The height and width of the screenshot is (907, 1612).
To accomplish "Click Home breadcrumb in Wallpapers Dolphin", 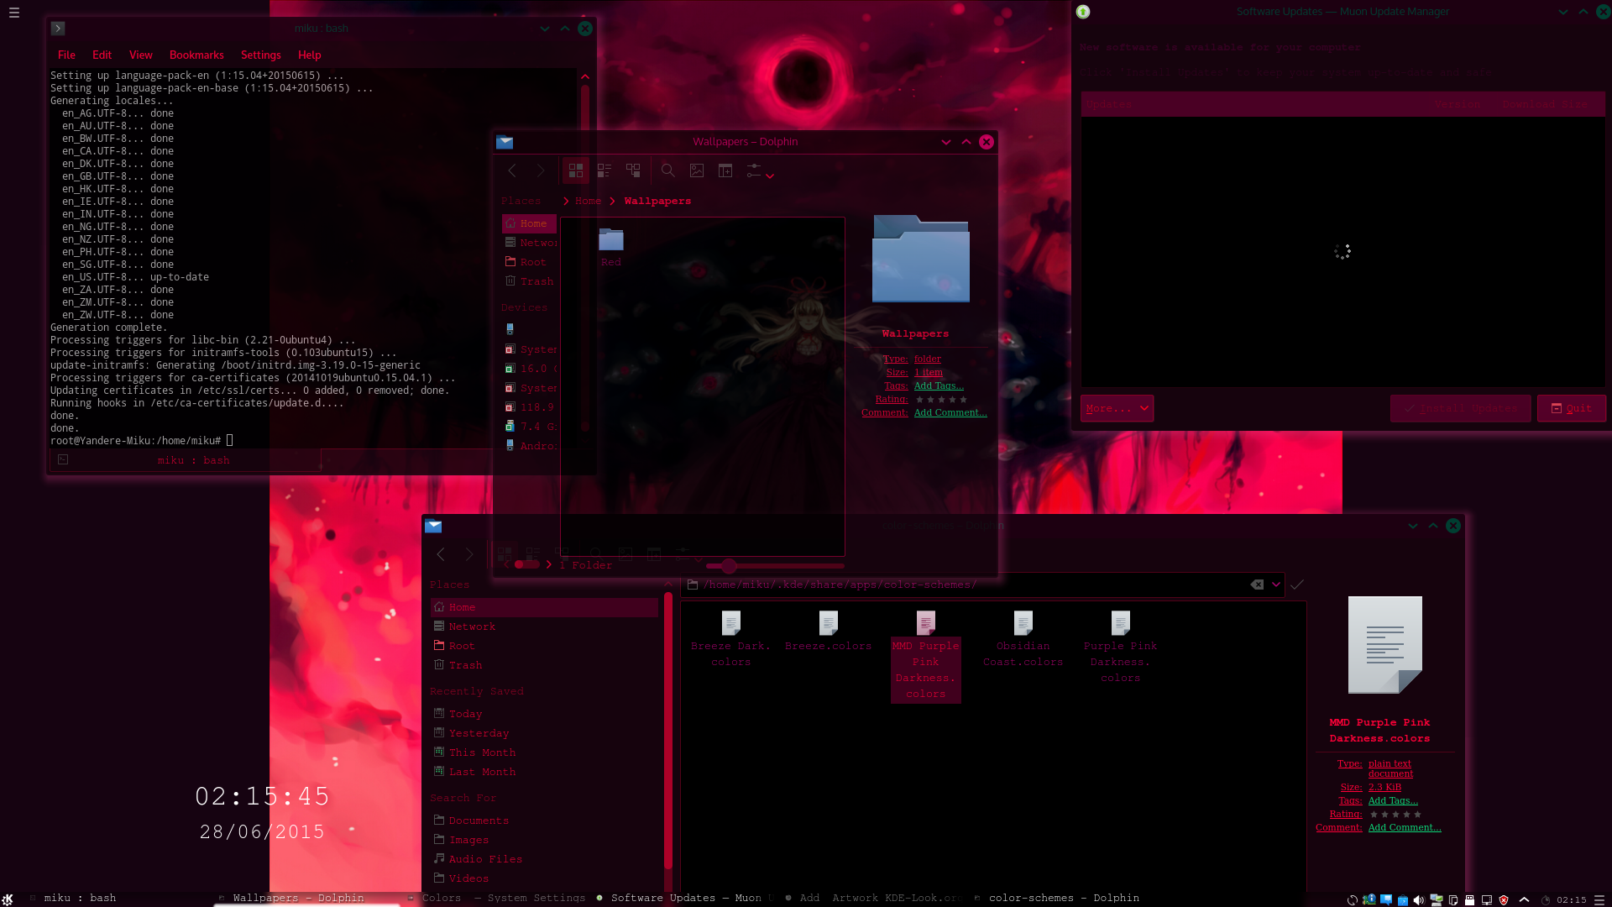I will 588,201.
